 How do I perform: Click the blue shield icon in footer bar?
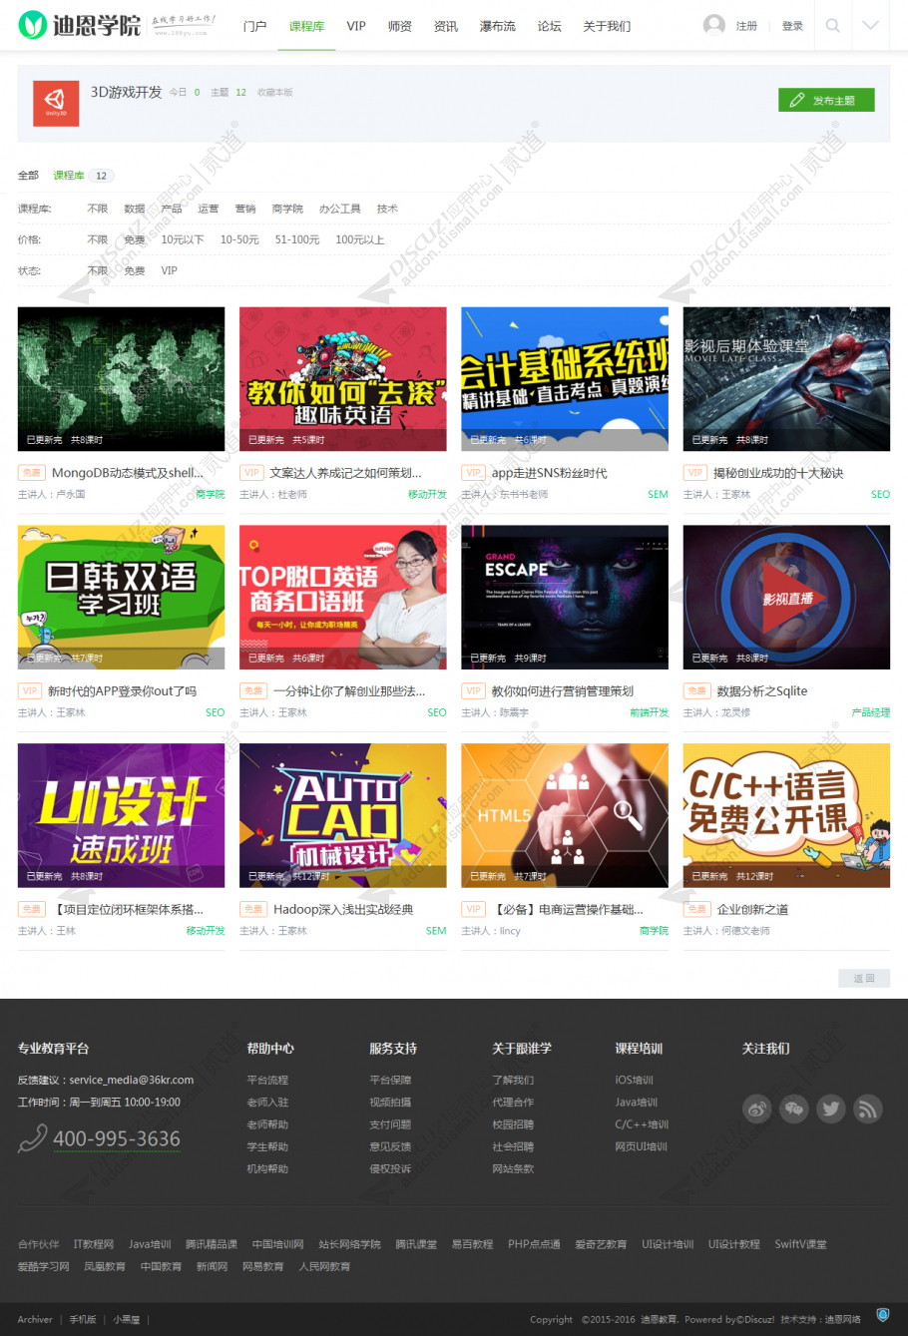883,1315
